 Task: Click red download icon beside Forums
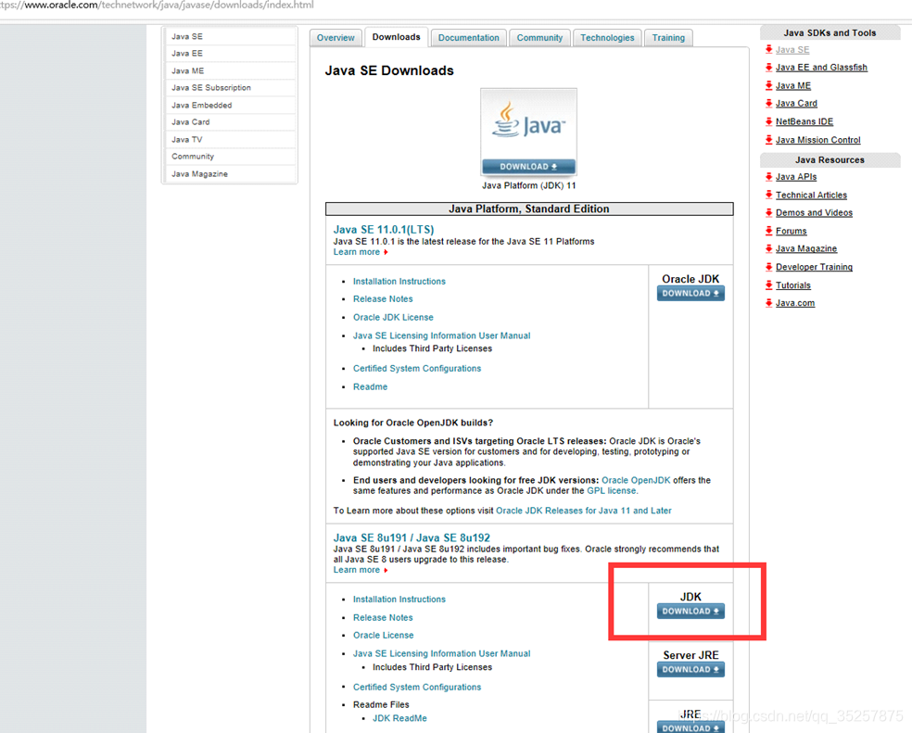point(769,231)
